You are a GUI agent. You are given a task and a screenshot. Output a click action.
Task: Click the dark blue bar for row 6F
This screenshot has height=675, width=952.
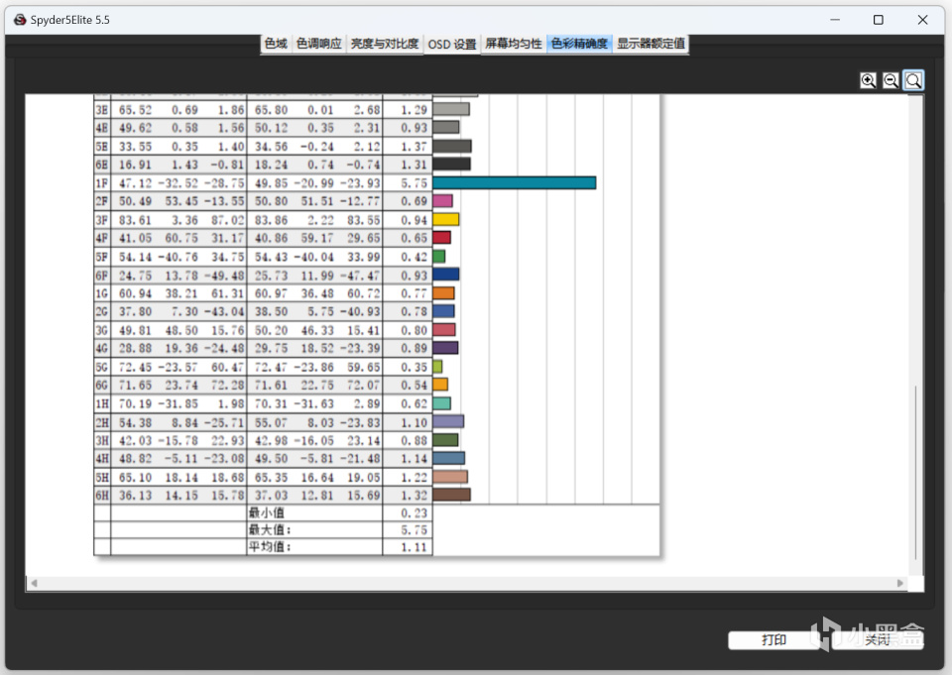445,275
